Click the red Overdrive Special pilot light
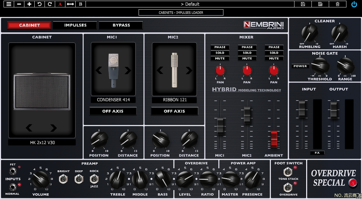This screenshot has width=362, height=199. click(352, 183)
